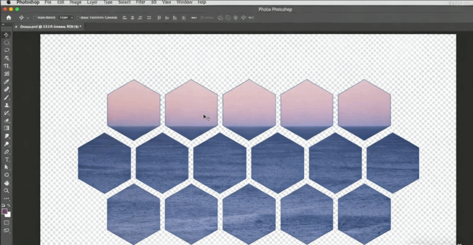Select the Type tool
The height and width of the screenshot is (245, 473).
[6, 160]
